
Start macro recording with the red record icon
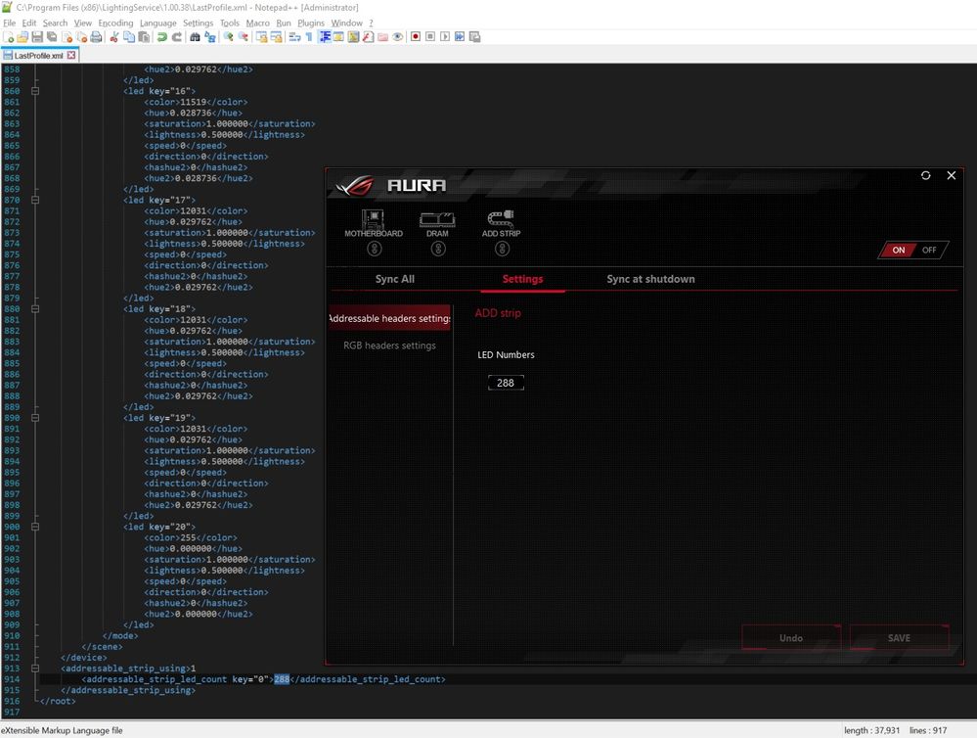pos(416,37)
